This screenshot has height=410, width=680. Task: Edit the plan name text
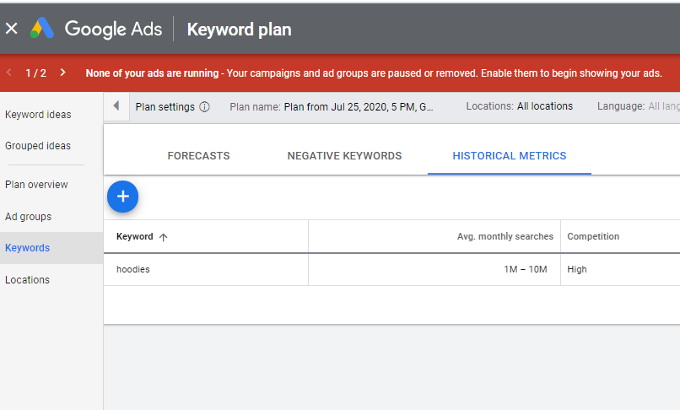[359, 107]
